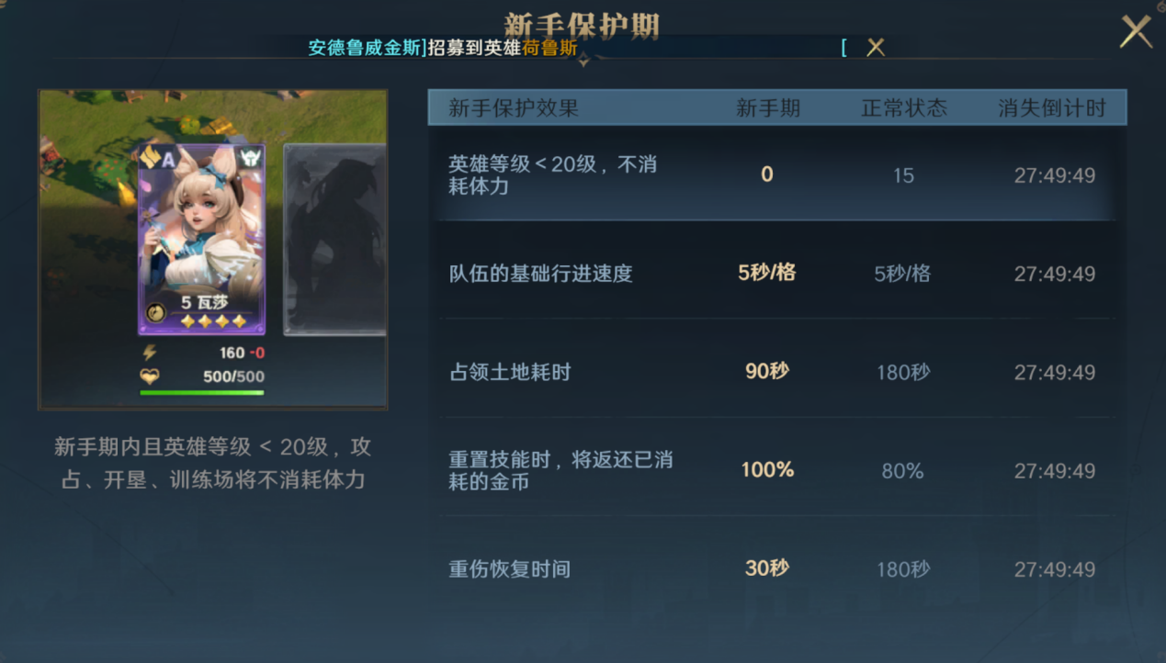Close the 新手保护期 panel with top-right X
Viewport: 1166px width, 663px height.
[1136, 31]
